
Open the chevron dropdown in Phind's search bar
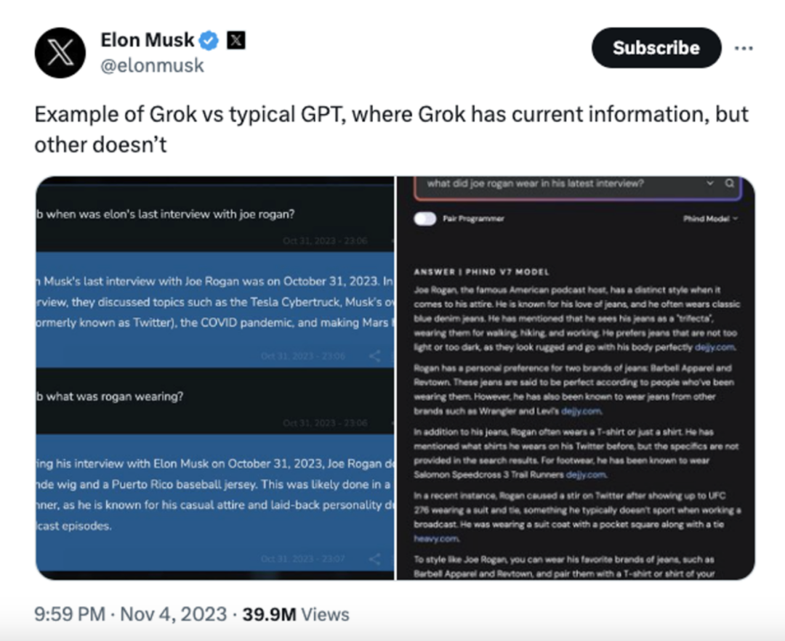tap(710, 184)
